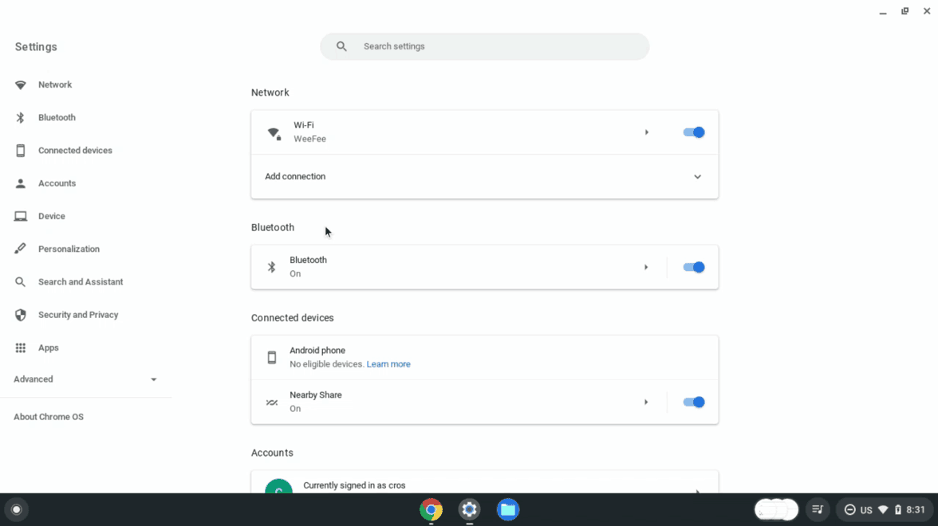Click the Accounts person icon

[x=20, y=183]
